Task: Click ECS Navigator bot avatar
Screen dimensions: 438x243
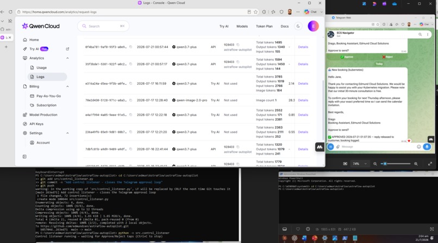Action: [x=331, y=34]
